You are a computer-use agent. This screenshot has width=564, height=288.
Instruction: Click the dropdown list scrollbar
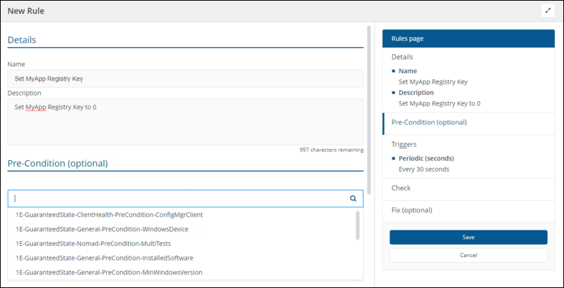358,225
